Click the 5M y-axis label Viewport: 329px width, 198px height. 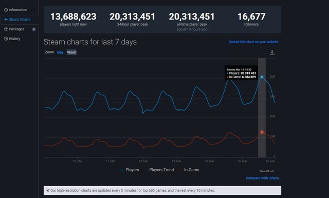(x=273, y=136)
